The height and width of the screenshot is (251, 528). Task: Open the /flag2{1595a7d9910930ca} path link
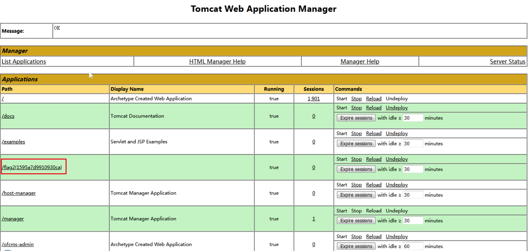pyautogui.click(x=32, y=167)
